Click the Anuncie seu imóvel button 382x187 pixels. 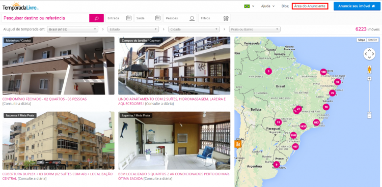357,6
